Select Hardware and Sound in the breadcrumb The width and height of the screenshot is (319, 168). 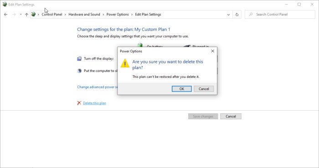pyautogui.click(x=84, y=15)
